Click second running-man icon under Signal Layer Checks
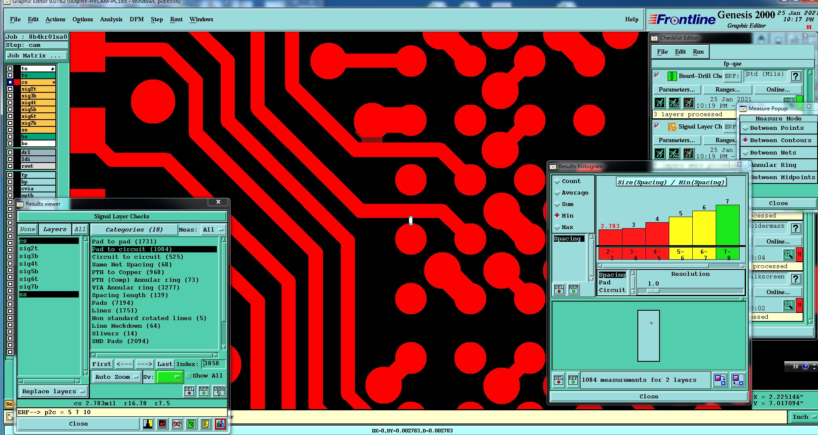This screenshot has height=435, width=818. (674, 153)
